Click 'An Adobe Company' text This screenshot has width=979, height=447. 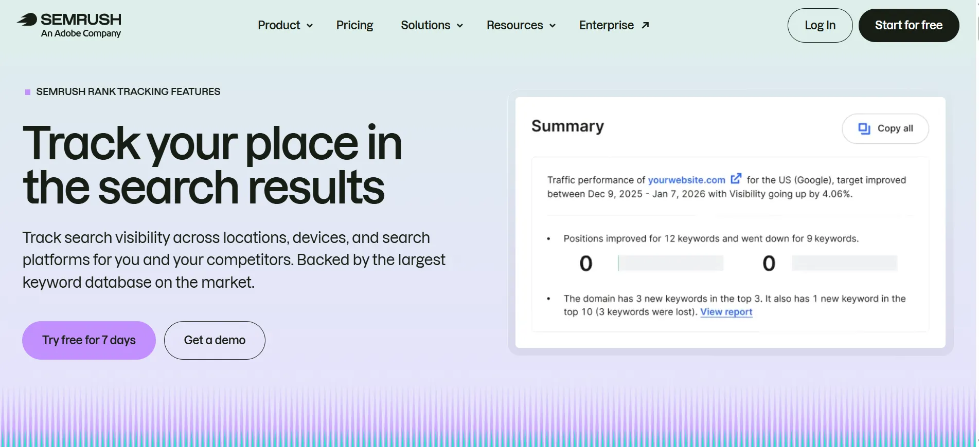(x=81, y=33)
